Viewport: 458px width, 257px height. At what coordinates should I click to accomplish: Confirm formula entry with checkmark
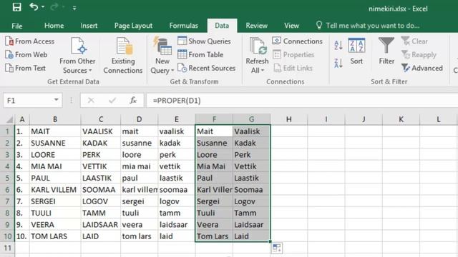[x=112, y=101]
